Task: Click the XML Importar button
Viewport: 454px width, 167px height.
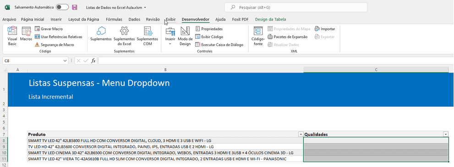Action: tap(325, 29)
